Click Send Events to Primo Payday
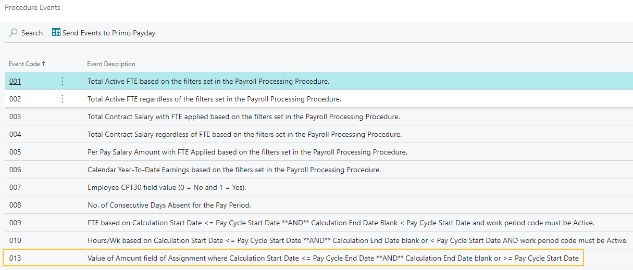The width and height of the screenshot is (633, 270). pos(108,33)
